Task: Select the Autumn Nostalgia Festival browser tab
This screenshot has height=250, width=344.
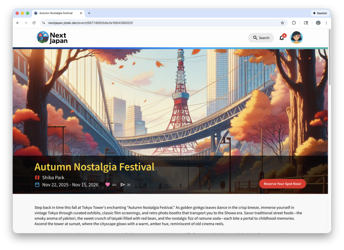Action: [x=58, y=13]
